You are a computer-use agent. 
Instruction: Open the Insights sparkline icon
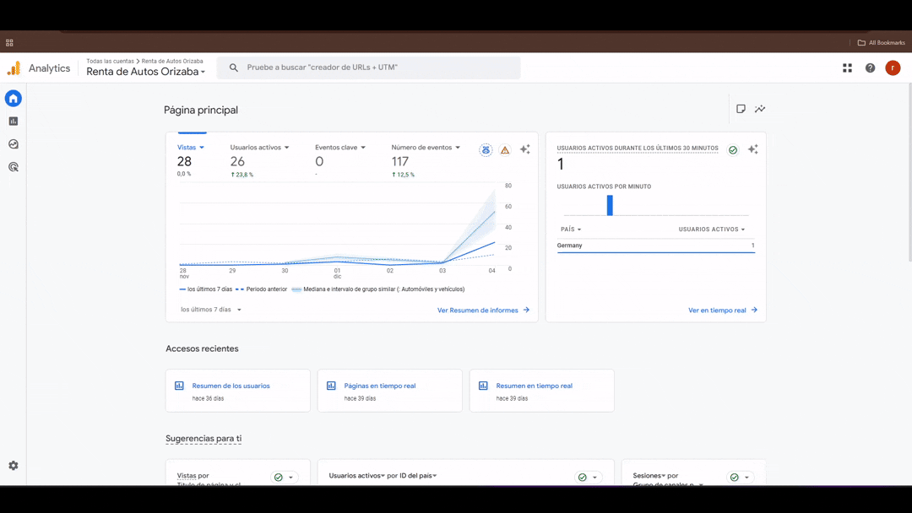tap(760, 109)
